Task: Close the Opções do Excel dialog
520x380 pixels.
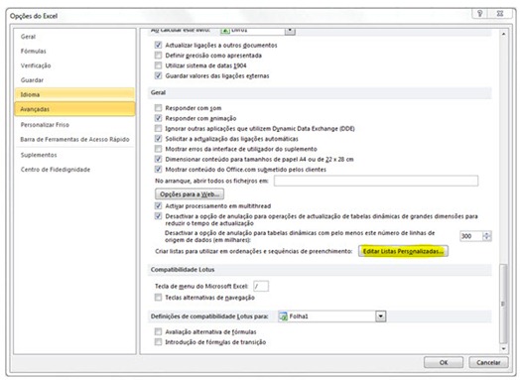Action: point(500,14)
